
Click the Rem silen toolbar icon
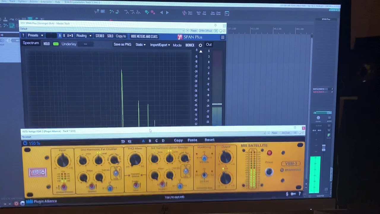click(190, 13)
